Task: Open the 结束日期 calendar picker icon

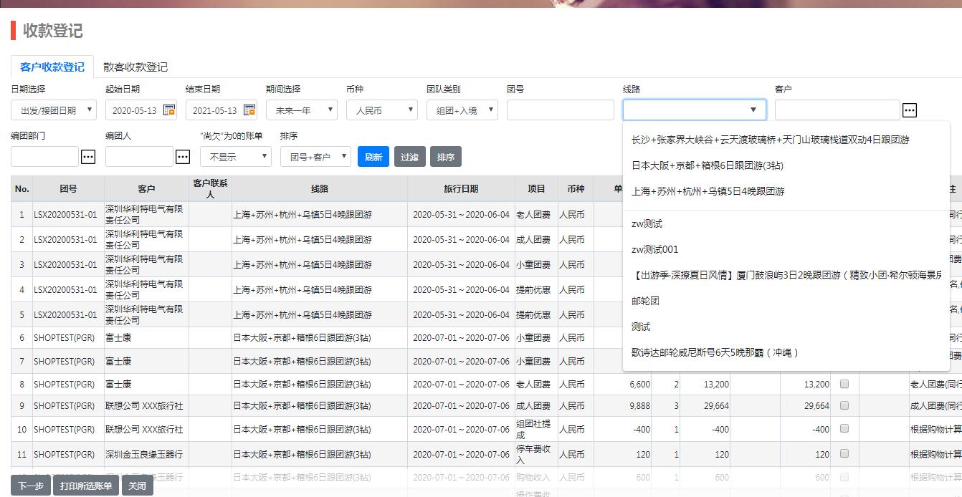Action: pos(249,110)
